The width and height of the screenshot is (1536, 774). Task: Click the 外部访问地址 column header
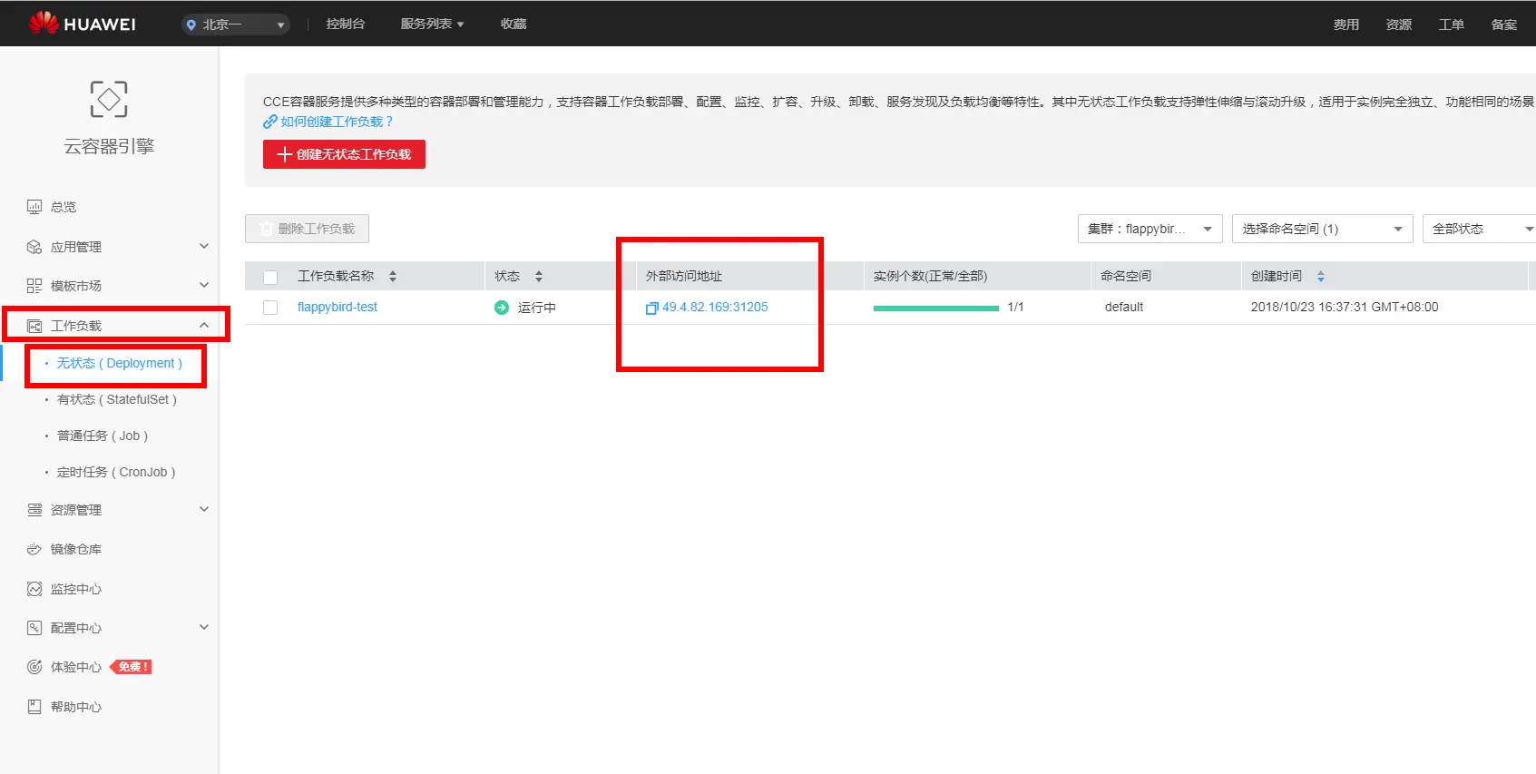[684, 276]
